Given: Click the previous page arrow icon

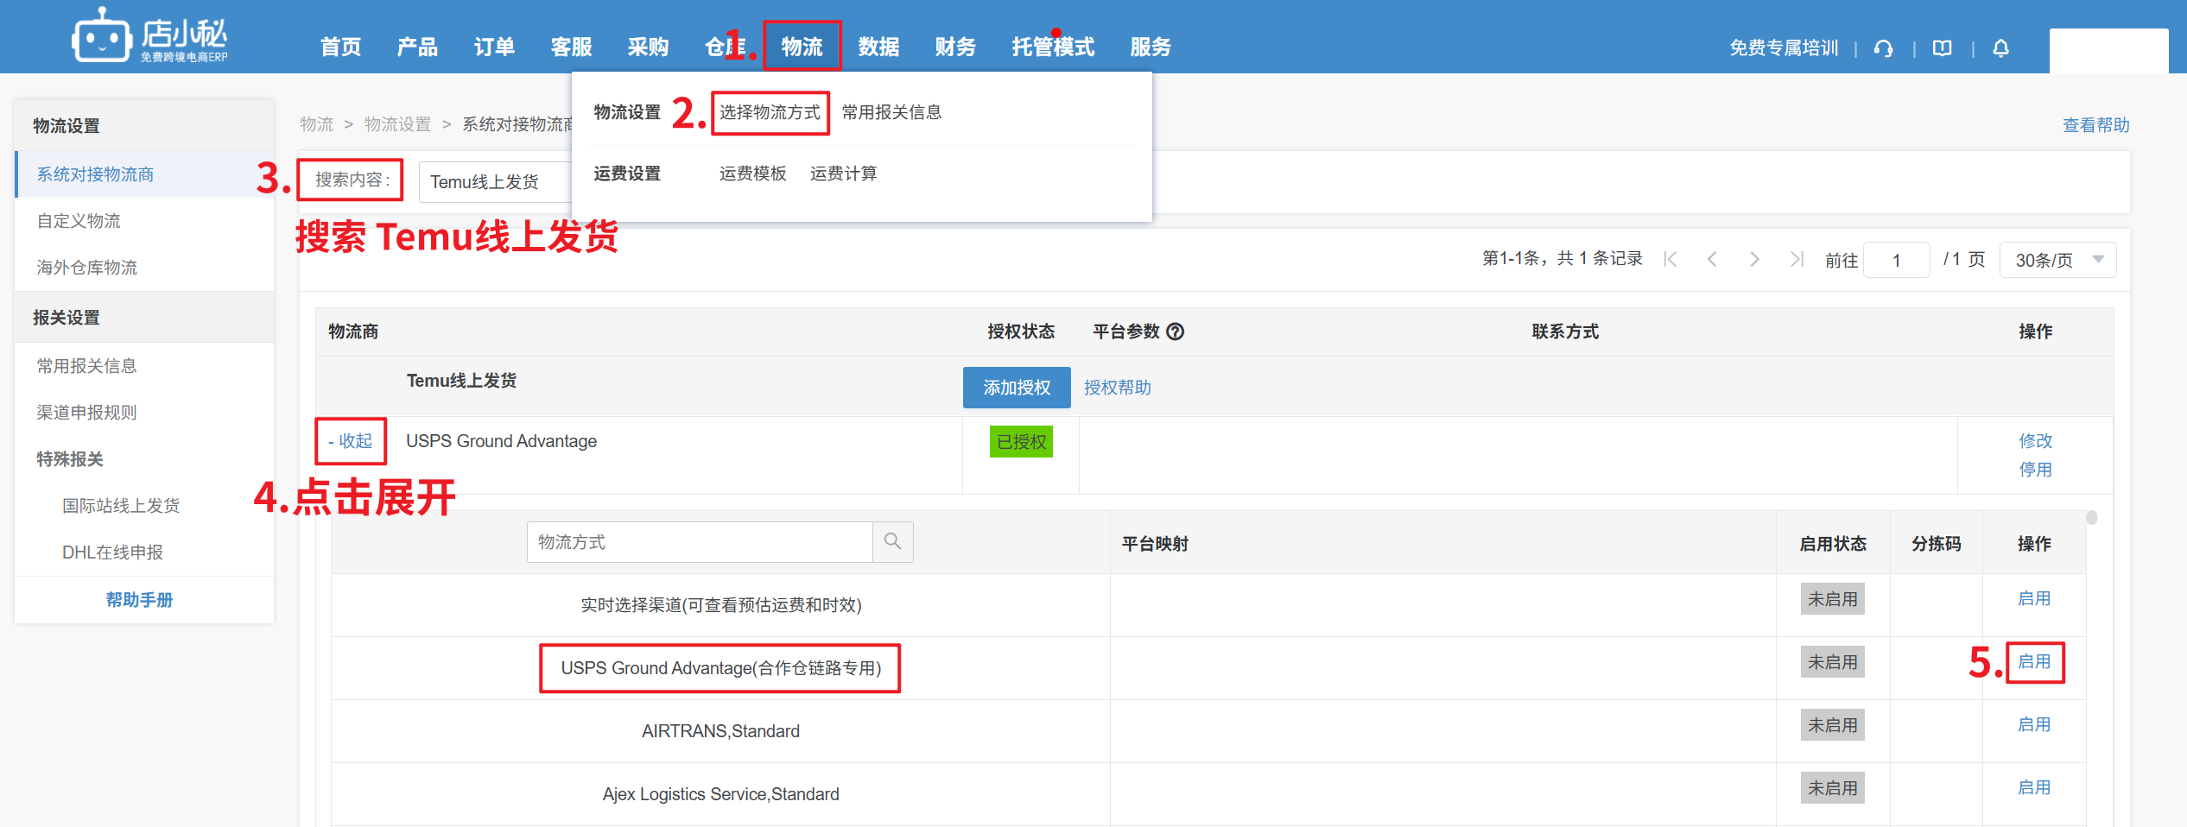Looking at the screenshot, I should [1712, 259].
